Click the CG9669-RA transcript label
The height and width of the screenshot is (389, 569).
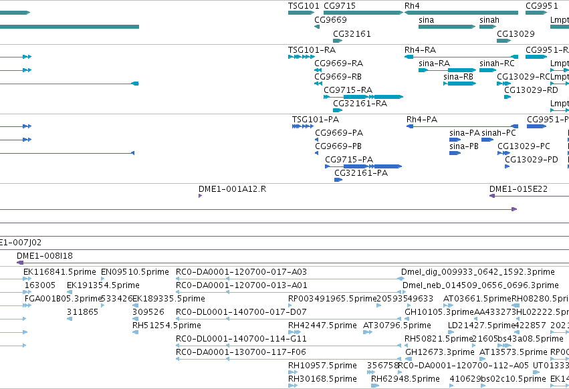[x=338, y=63]
